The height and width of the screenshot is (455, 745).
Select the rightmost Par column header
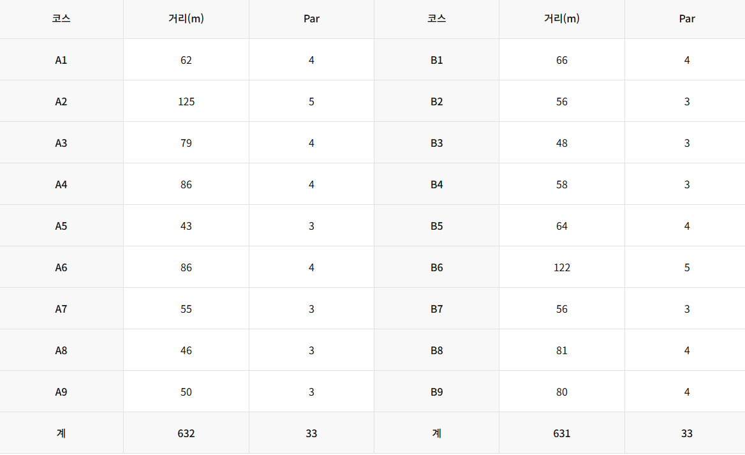click(x=686, y=19)
